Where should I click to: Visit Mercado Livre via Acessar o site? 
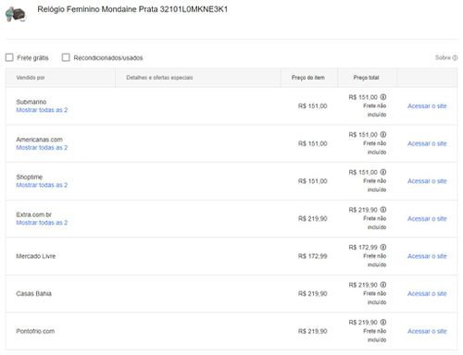(427, 256)
